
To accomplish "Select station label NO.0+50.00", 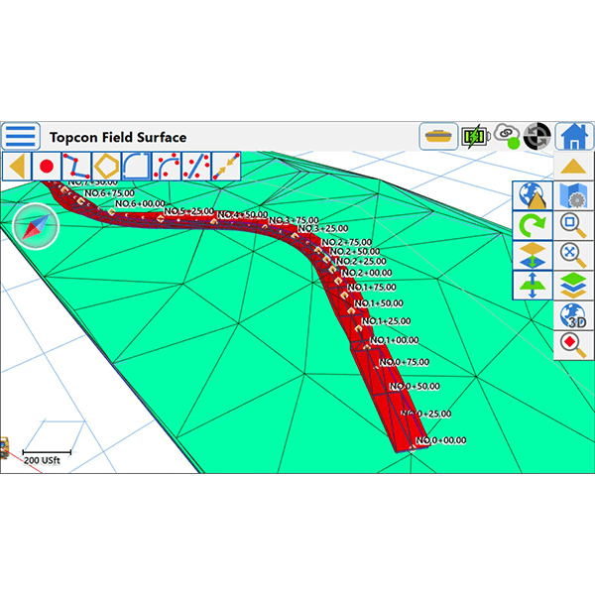I will pyautogui.click(x=415, y=387).
